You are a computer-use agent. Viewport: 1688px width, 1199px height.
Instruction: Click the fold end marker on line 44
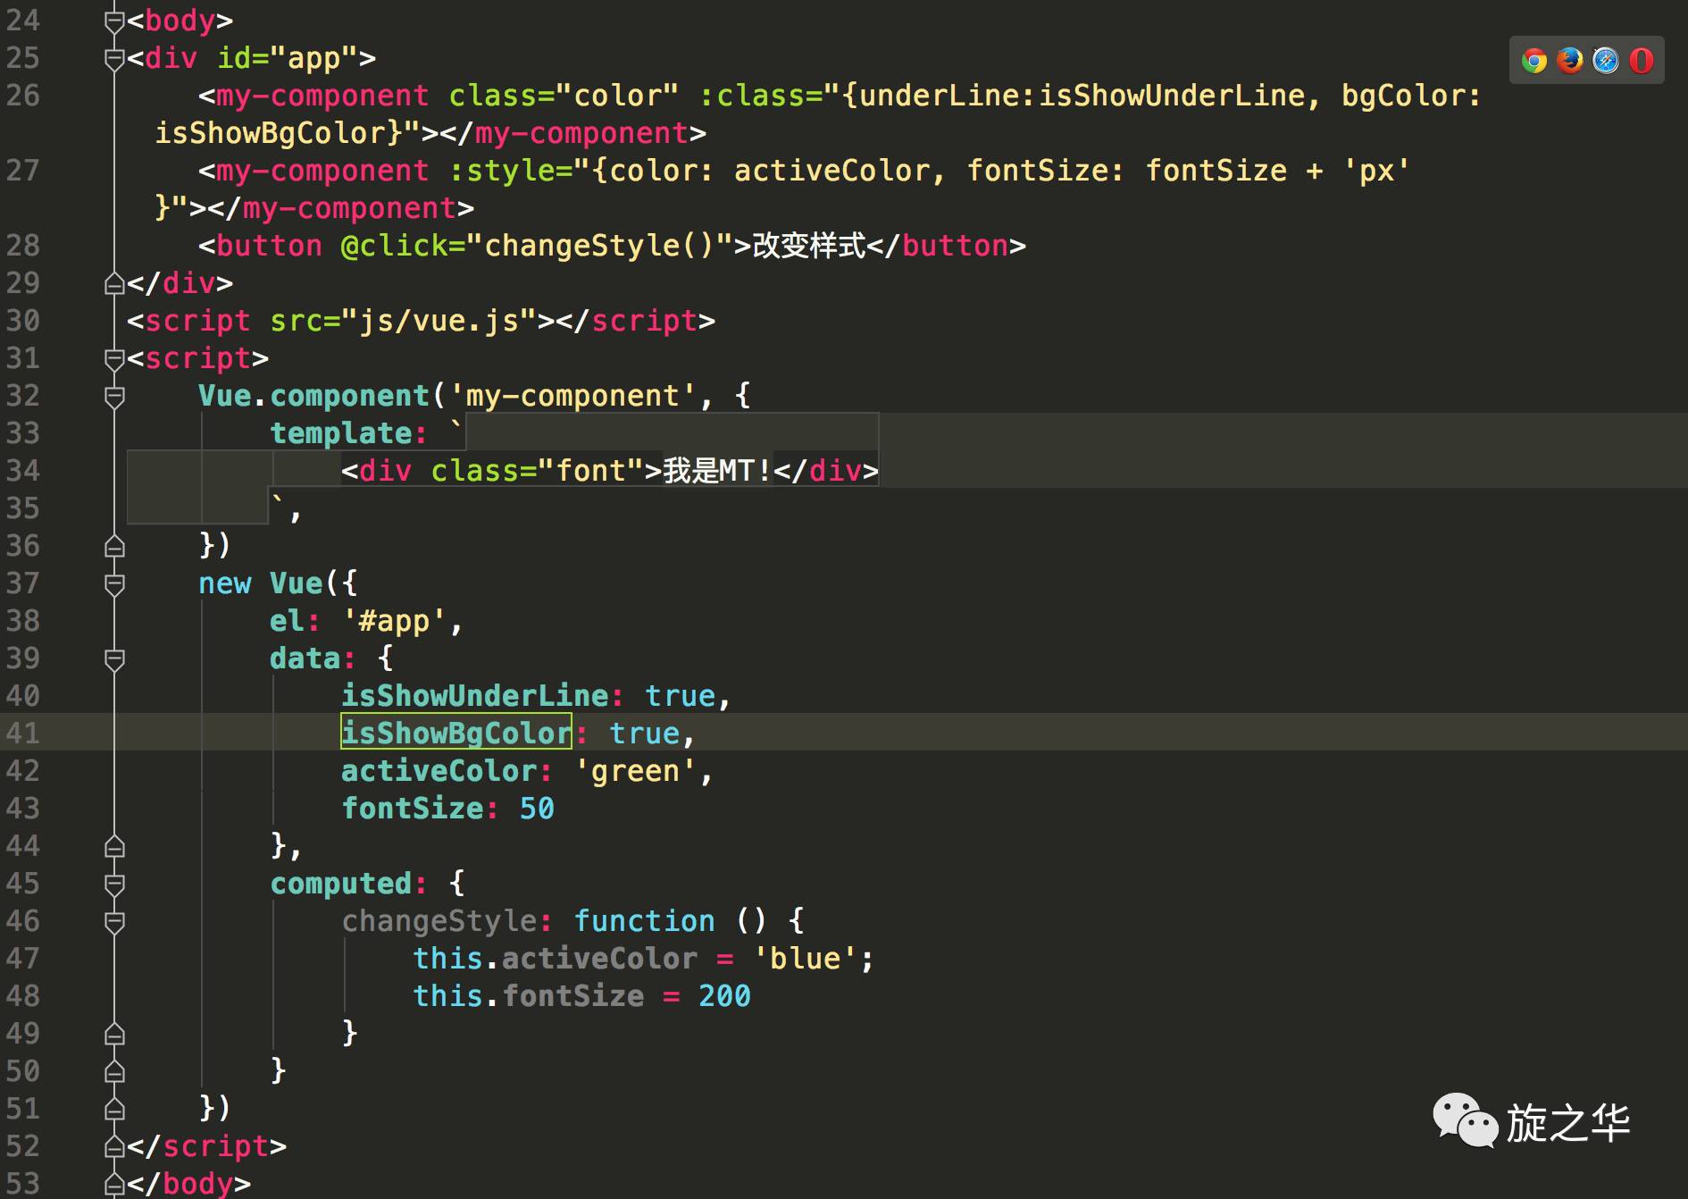point(114,847)
